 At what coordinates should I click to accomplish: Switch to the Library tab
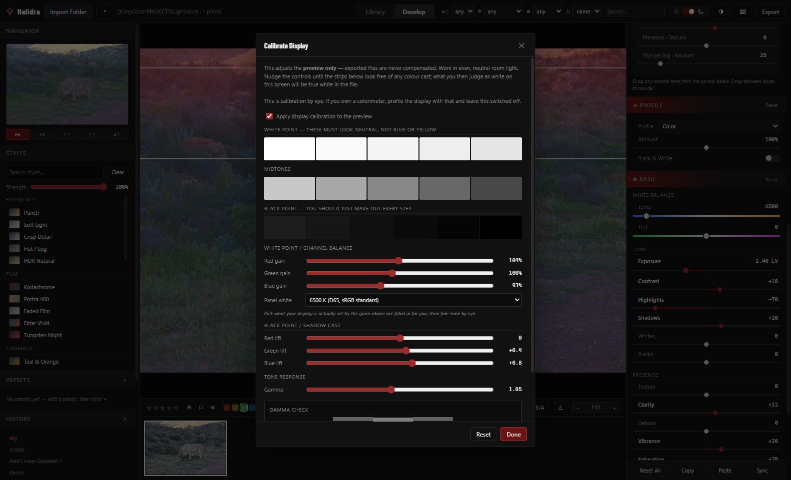(376, 11)
